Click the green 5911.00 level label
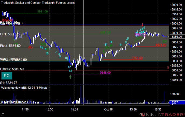185x117 pixels. click(x=42, y=12)
